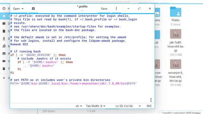This screenshot has height=114, width=203.
Task: Click the line with /usr/share/doc/bash/examples/startup-files
Action: click(66, 27)
